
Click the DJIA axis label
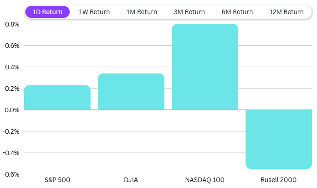tap(131, 180)
